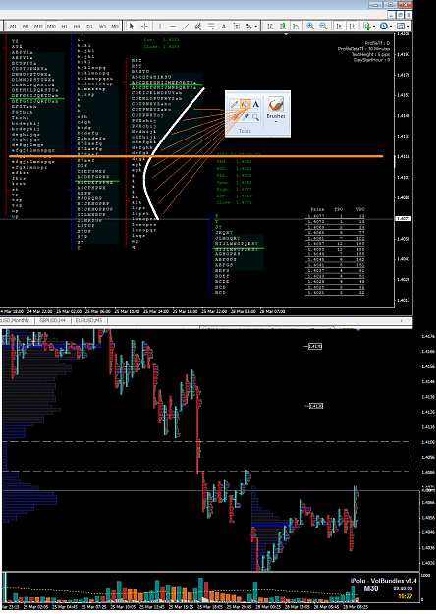Screen dimensions: 436x614
Task: Switch to the USD,Monthly chart tab
Action: 16,320
